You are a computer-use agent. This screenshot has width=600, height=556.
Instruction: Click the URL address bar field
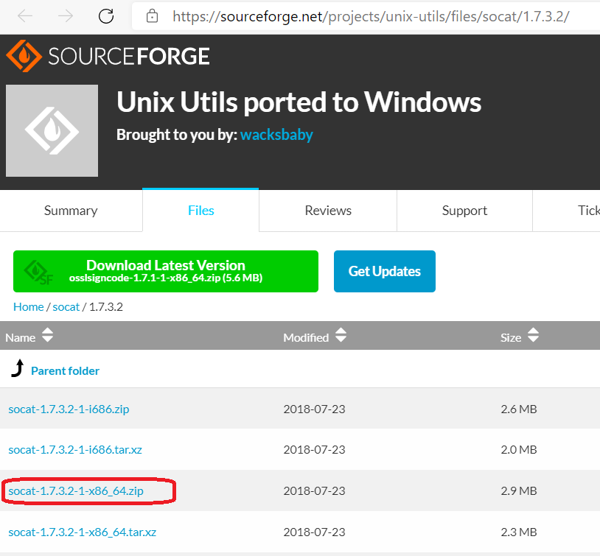[x=369, y=15]
